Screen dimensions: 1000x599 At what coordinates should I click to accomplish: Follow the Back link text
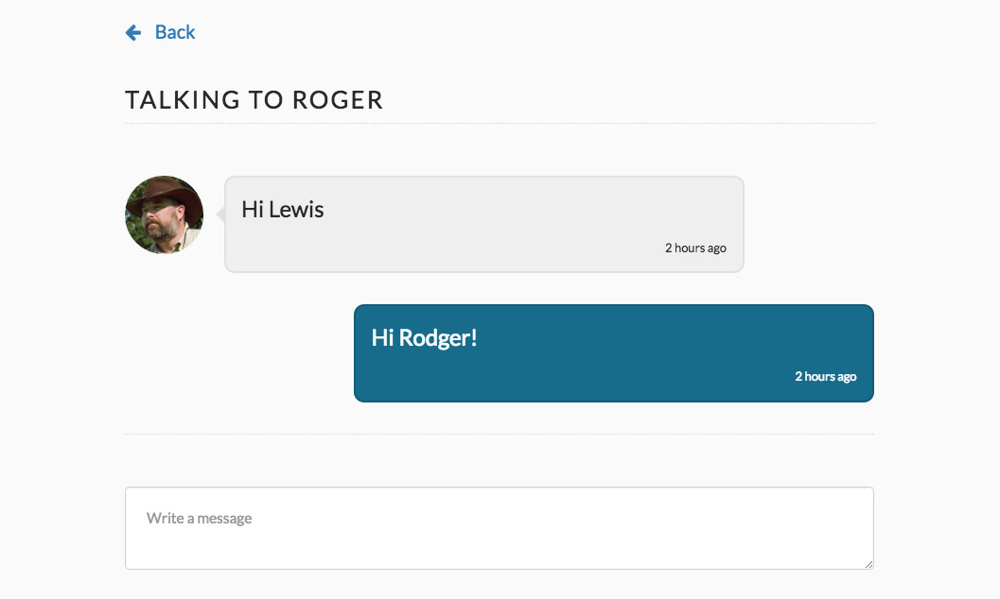tap(175, 32)
